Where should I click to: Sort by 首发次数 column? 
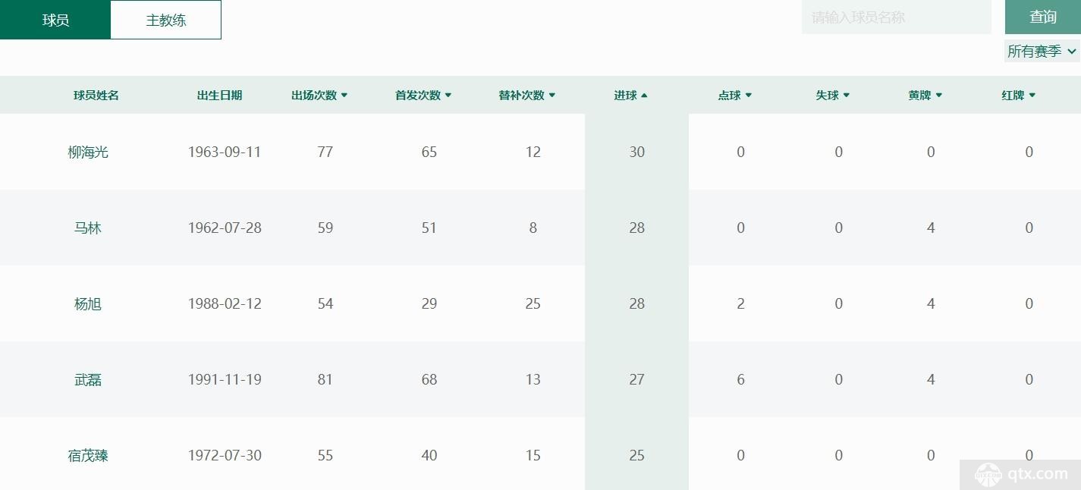[x=423, y=95]
